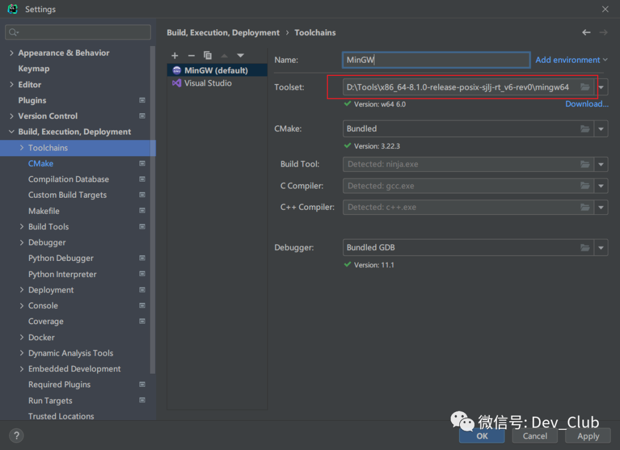Open the Toolset dropdown arrow

point(601,87)
